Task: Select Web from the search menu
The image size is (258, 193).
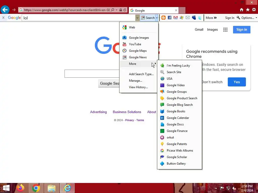Action: pos(139,27)
